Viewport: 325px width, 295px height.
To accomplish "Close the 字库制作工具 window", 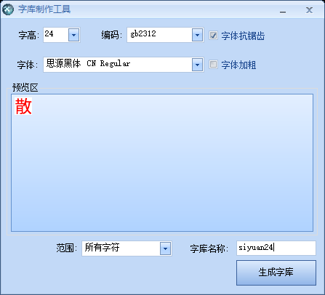I will [x=309, y=10].
